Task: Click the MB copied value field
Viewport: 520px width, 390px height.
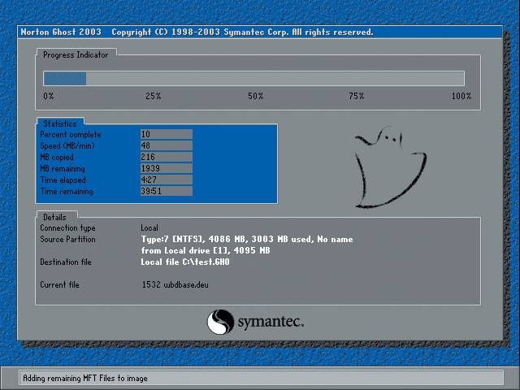Action: pyautogui.click(x=166, y=157)
